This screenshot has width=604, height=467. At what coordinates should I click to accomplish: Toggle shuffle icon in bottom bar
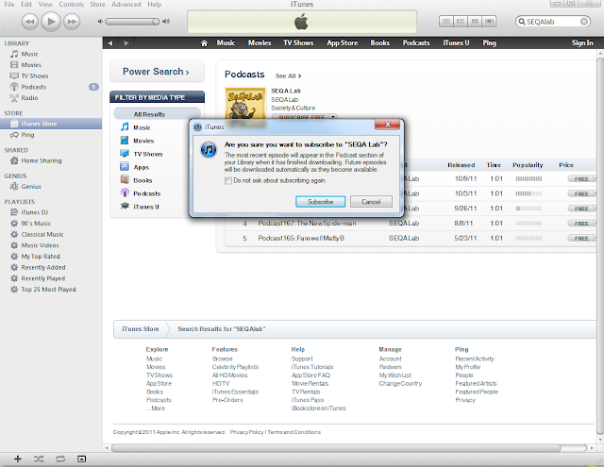pyautogui.click(x=39, y=459)
